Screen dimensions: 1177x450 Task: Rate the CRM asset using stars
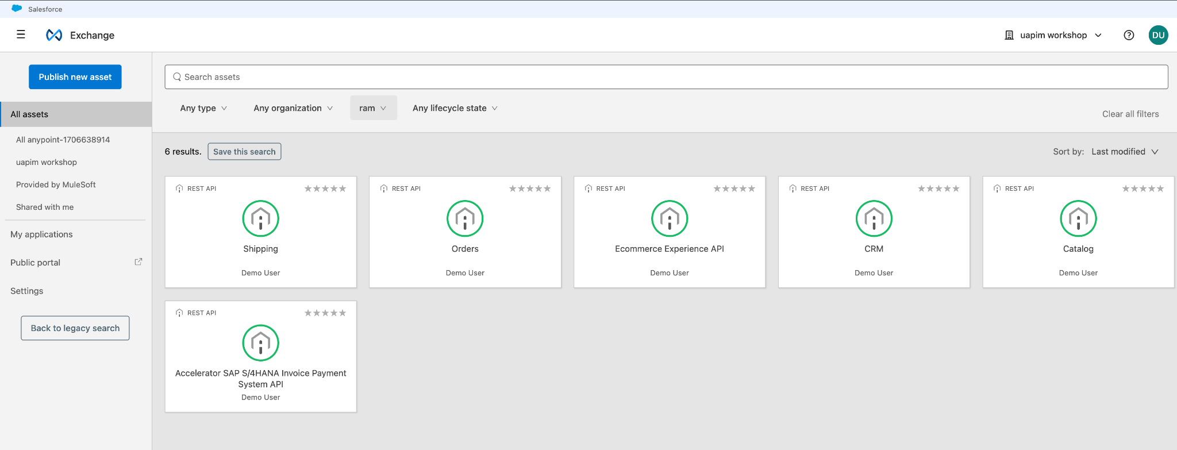[x=938, y=189]
